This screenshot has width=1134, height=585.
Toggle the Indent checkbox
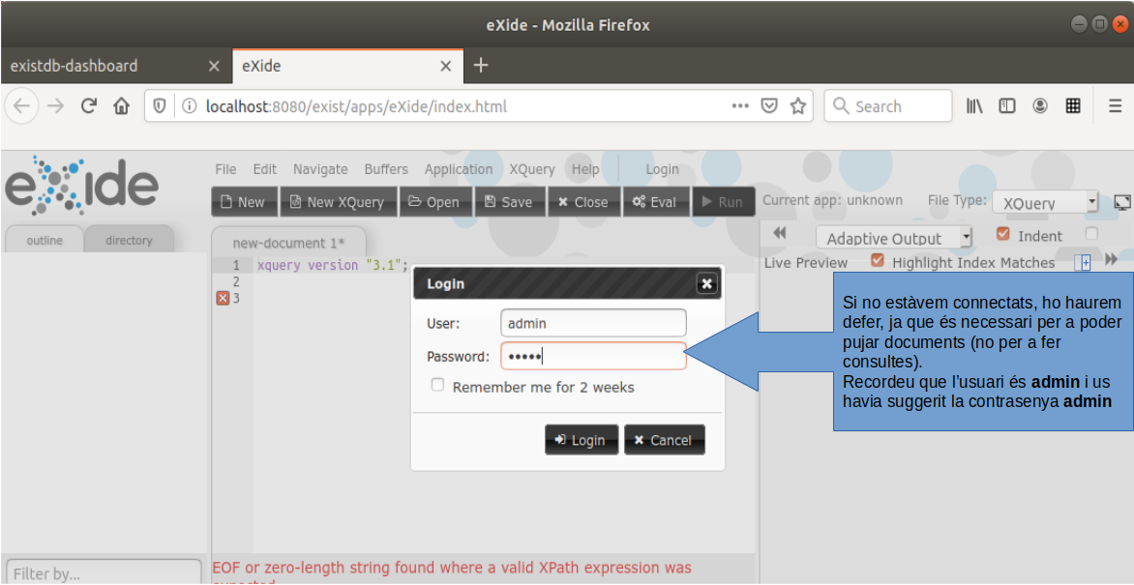point(1002,234)
